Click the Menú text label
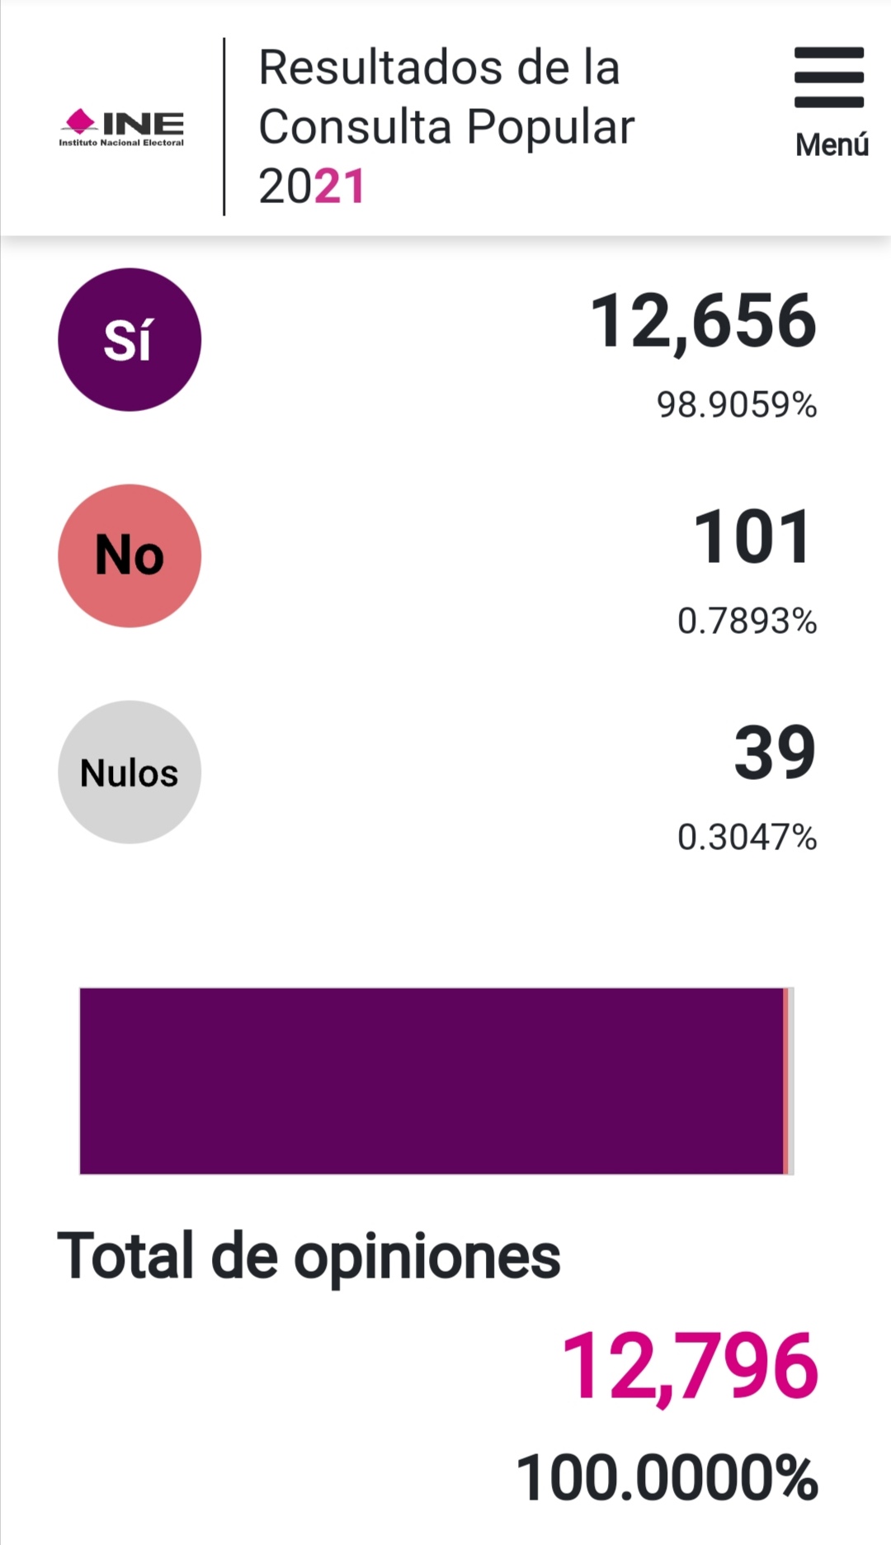 pyautogui.click(x=832, y=145)
